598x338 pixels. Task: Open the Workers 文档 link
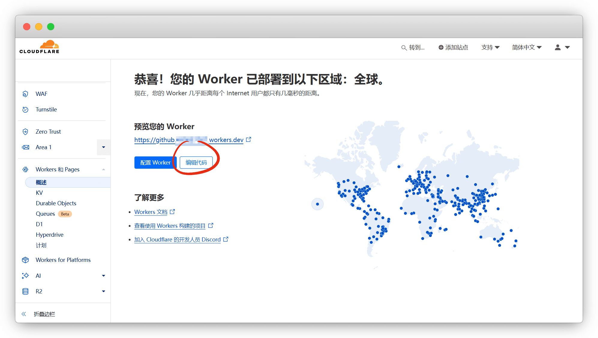(x=151, y=212)
